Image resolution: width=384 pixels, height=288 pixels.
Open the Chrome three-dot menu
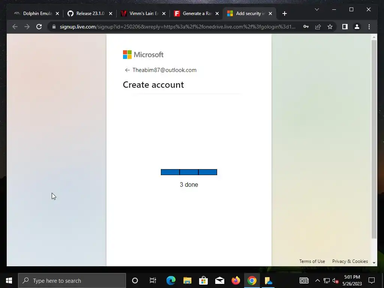pyautogui.click(x=369, y=27)
